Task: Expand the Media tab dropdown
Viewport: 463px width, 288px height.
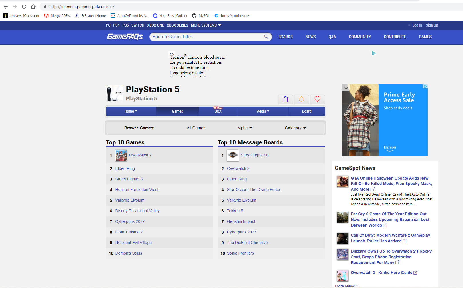Action: pyautogui.click(x=263, y=111)
